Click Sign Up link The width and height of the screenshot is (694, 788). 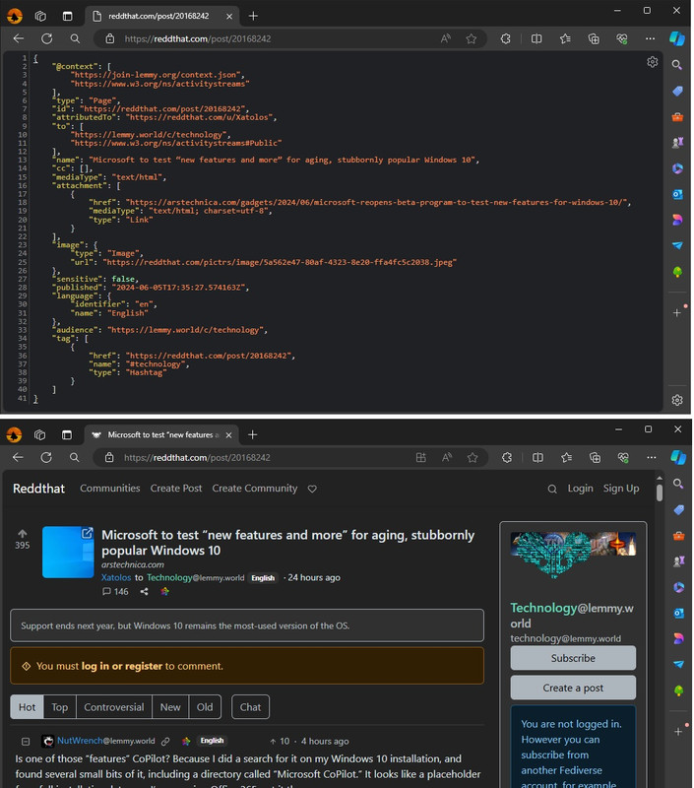621,489
